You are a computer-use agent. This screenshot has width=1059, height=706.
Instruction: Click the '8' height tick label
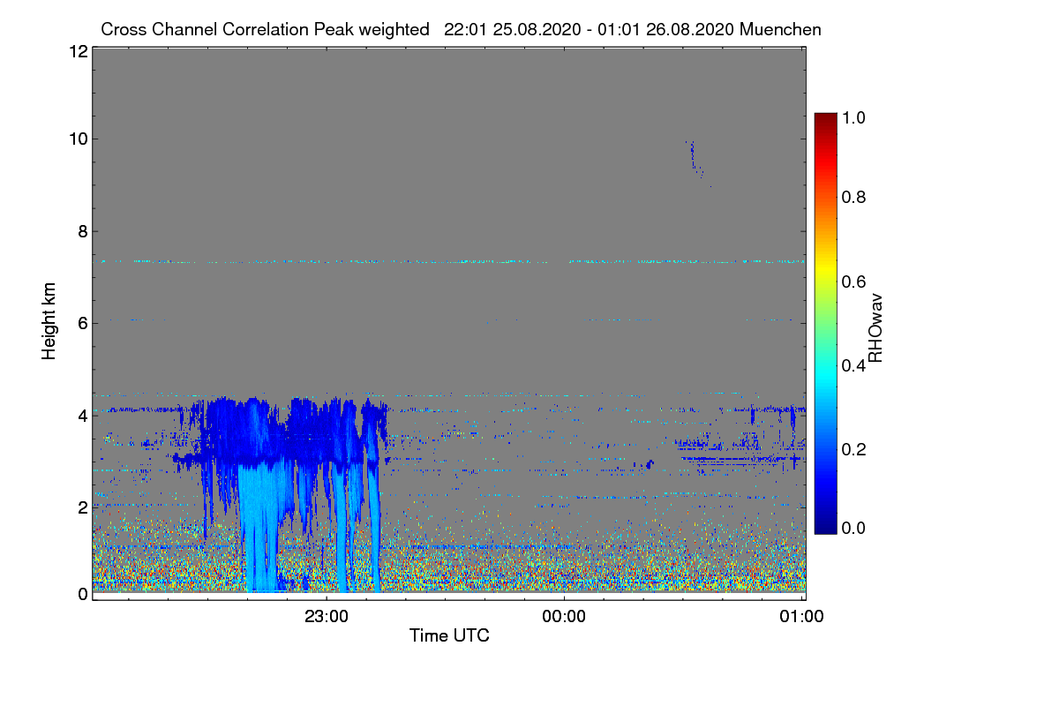pyautogui.click(x=82, y=231)
